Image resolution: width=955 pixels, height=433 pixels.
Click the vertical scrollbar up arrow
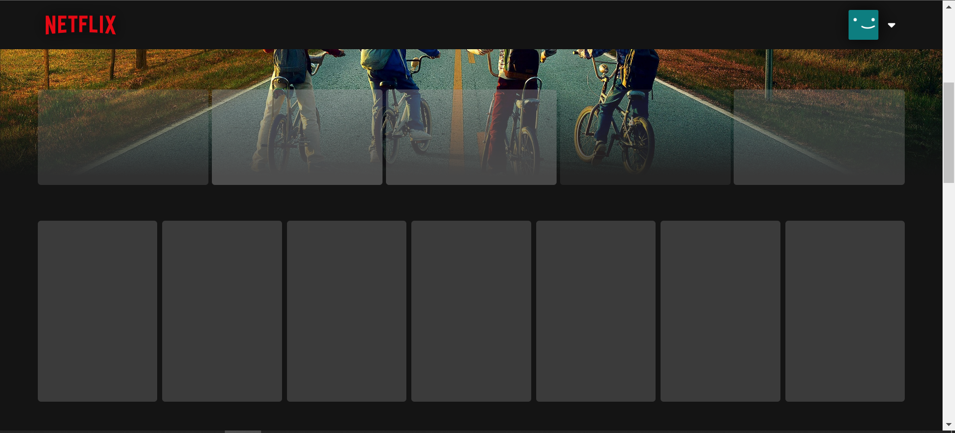click(x=949, y=7)
